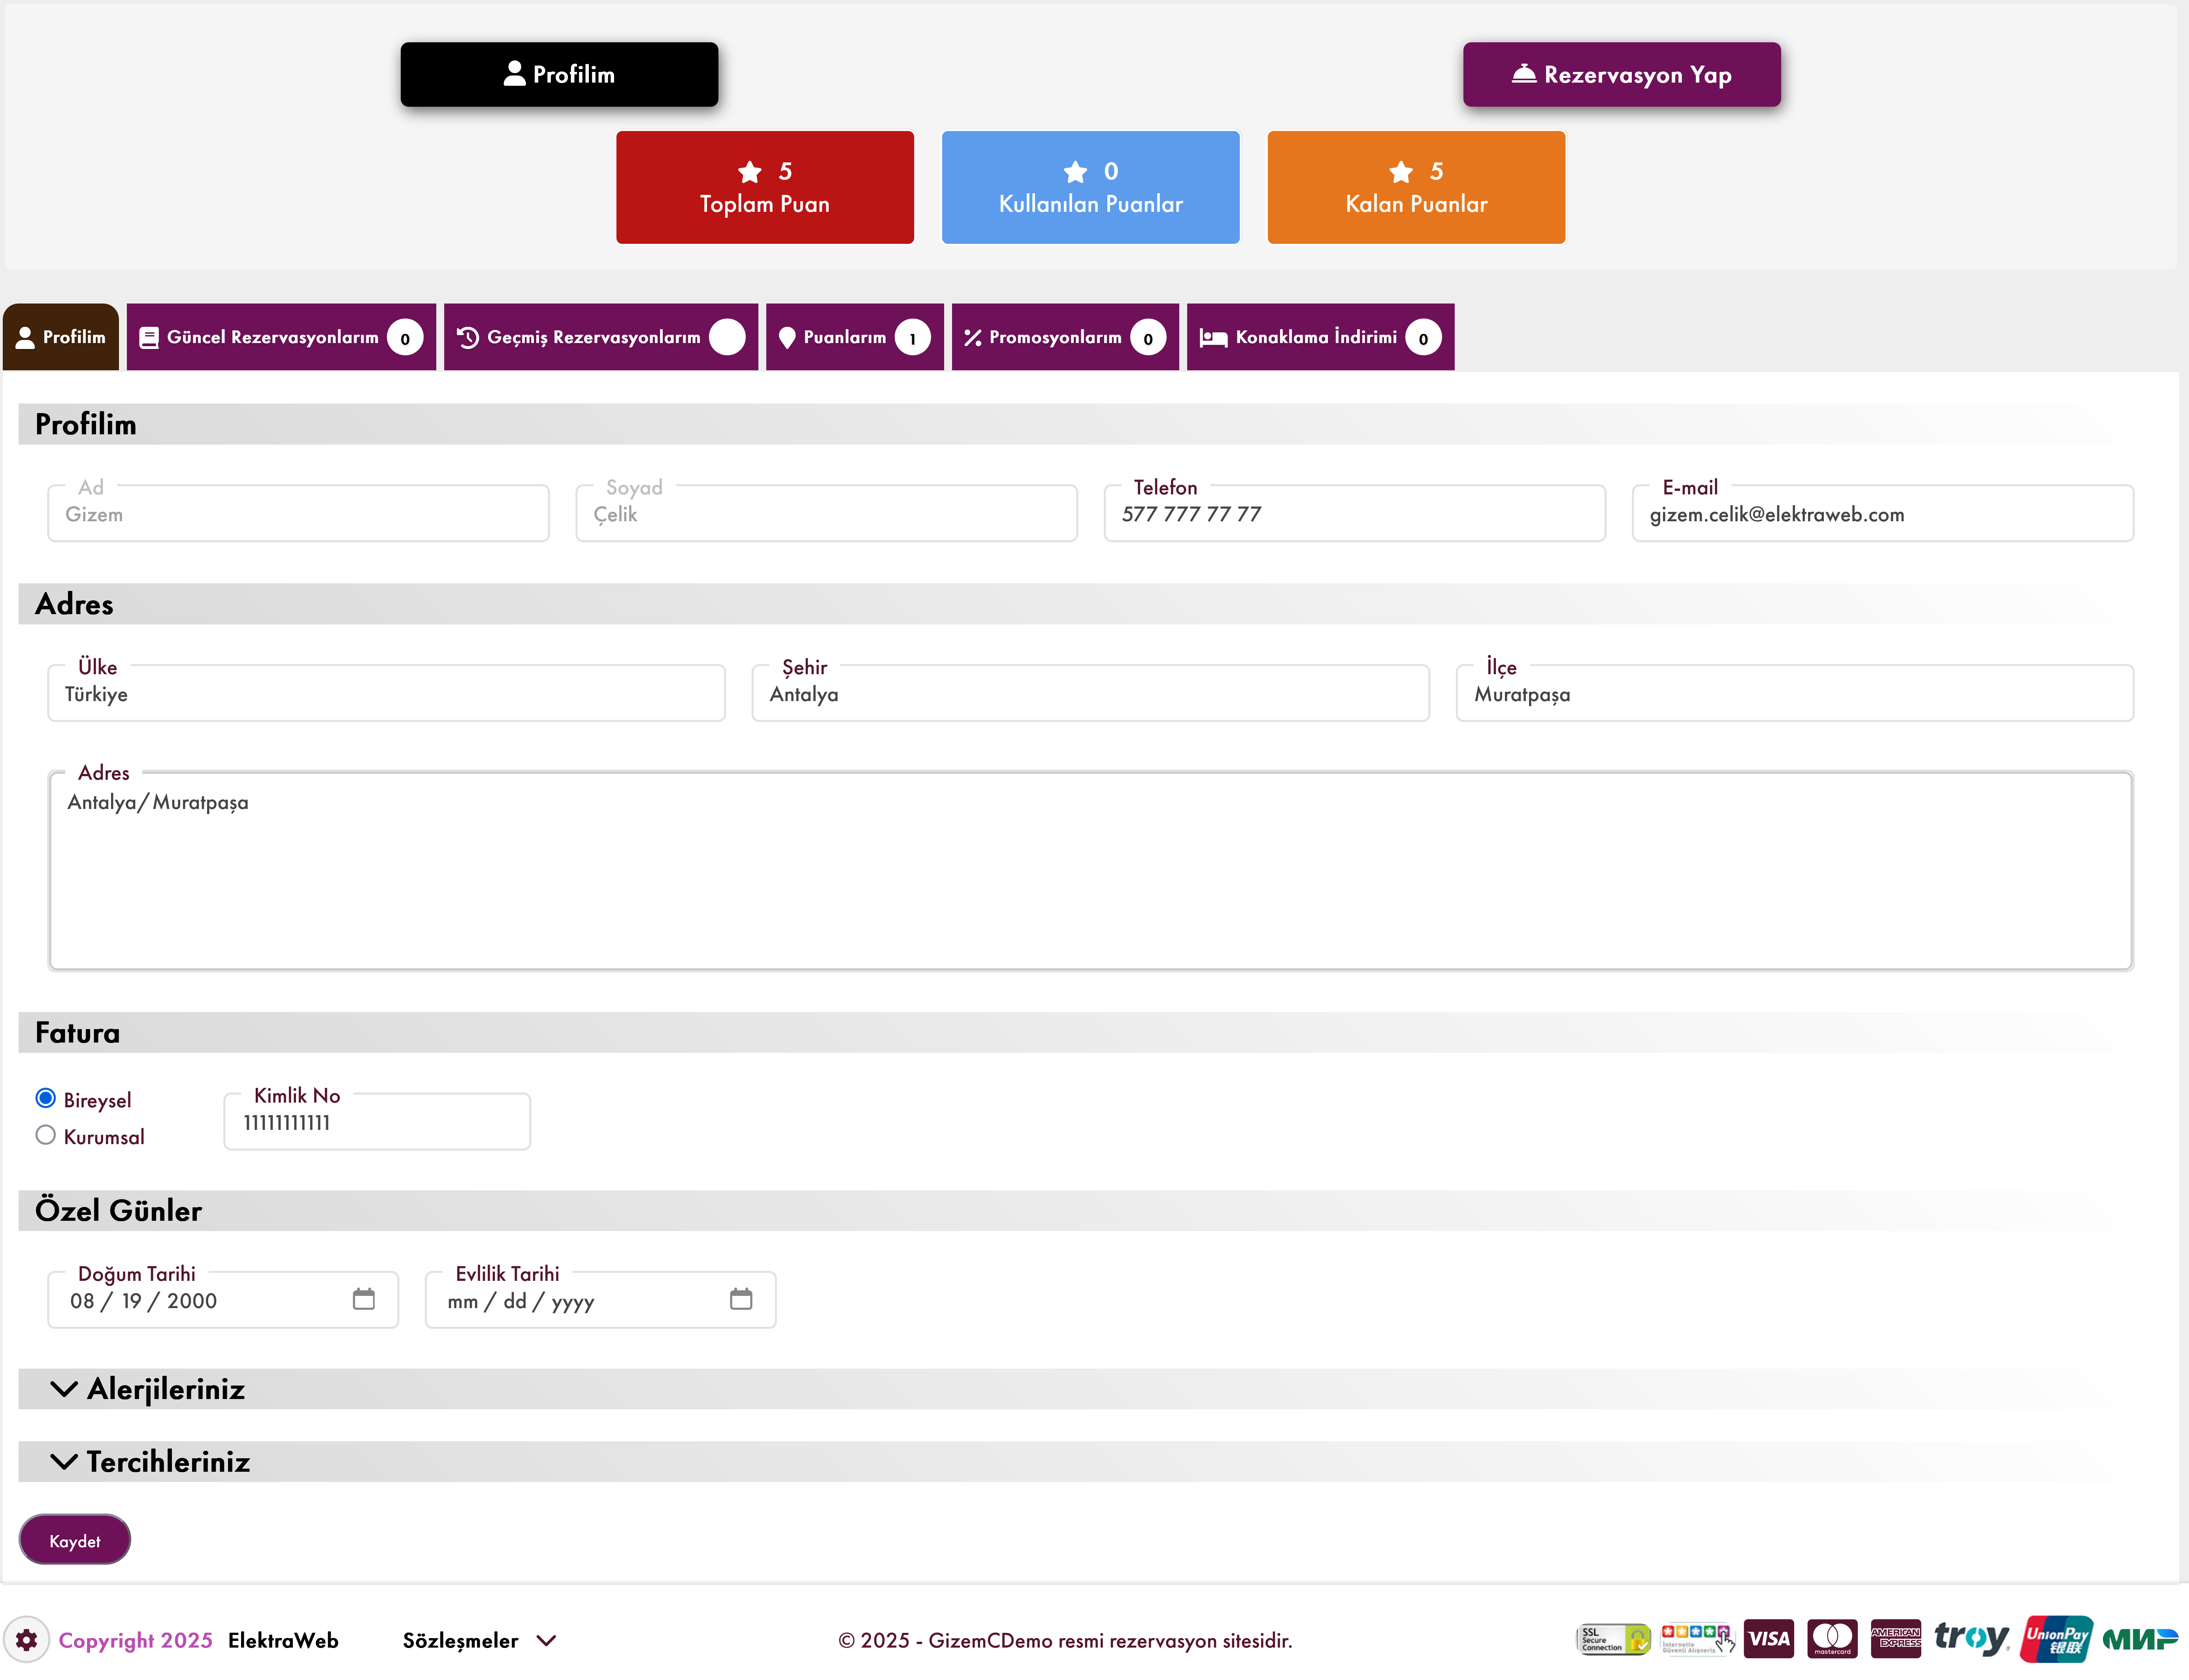Open the Evlilik Tarihi calendar picker icon
The width and height of the screenshot is (2189, 1680).
741,1299
